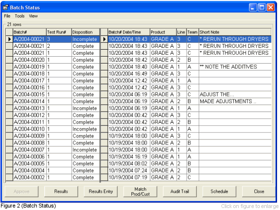
Task: Click the Results button
Action: coord(61,191)
